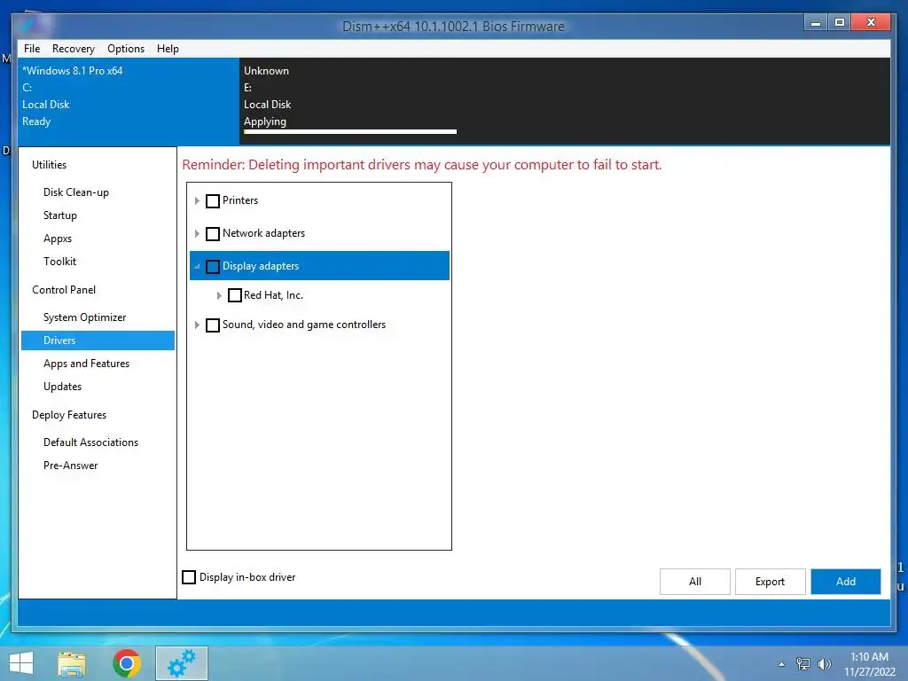Open the Options menu

coord(126,49)
